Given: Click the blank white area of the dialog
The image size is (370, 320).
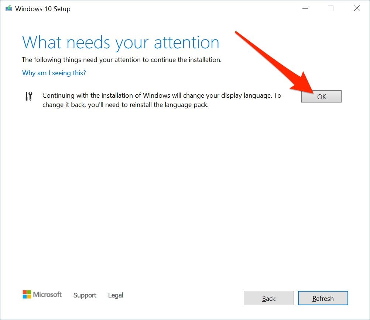Looking at the screenshot, I should [185, 192].
